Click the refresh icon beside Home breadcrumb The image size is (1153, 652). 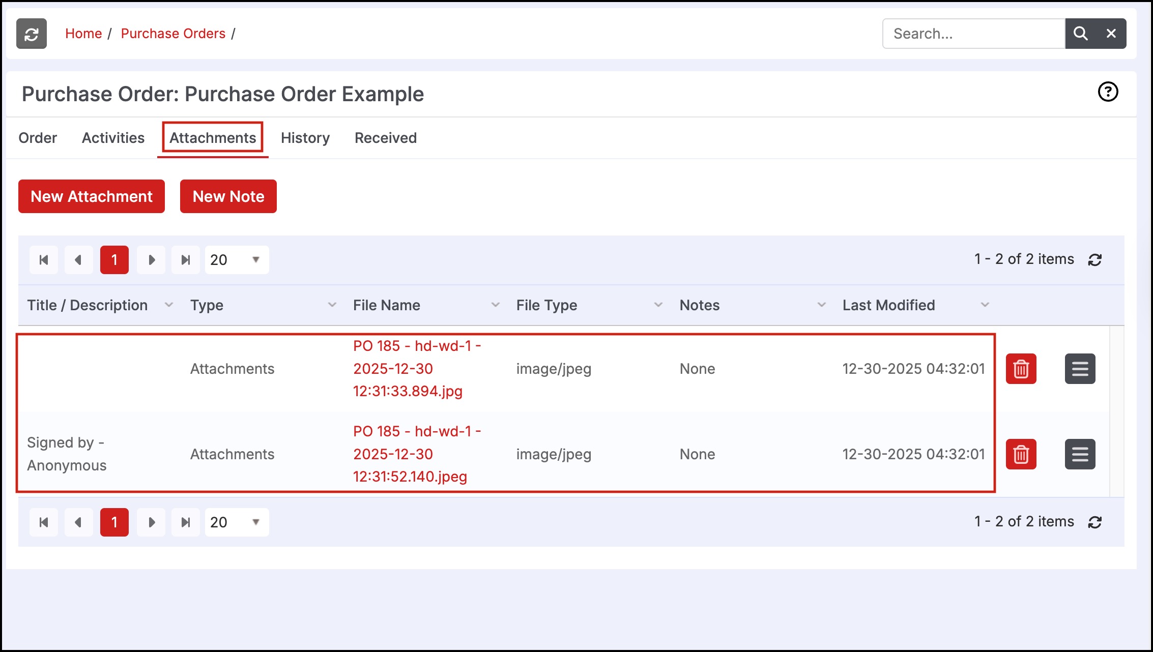click(x=32, y=34)
